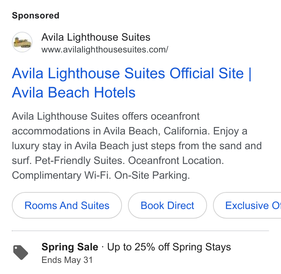This screenshot has width=281, height=274.
Task: Click the Ends May 31 expiry text
Action: point(67,260)
